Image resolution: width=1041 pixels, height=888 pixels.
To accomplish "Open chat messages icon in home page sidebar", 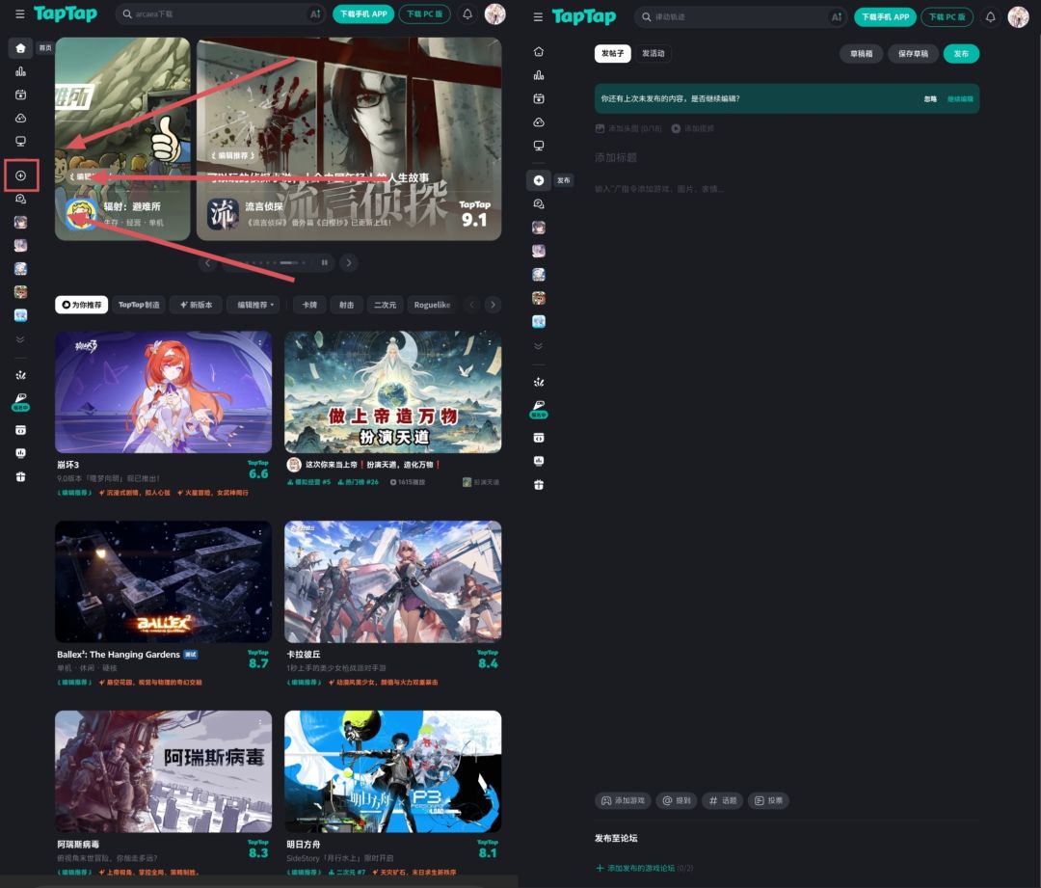I will click(20, 200).
